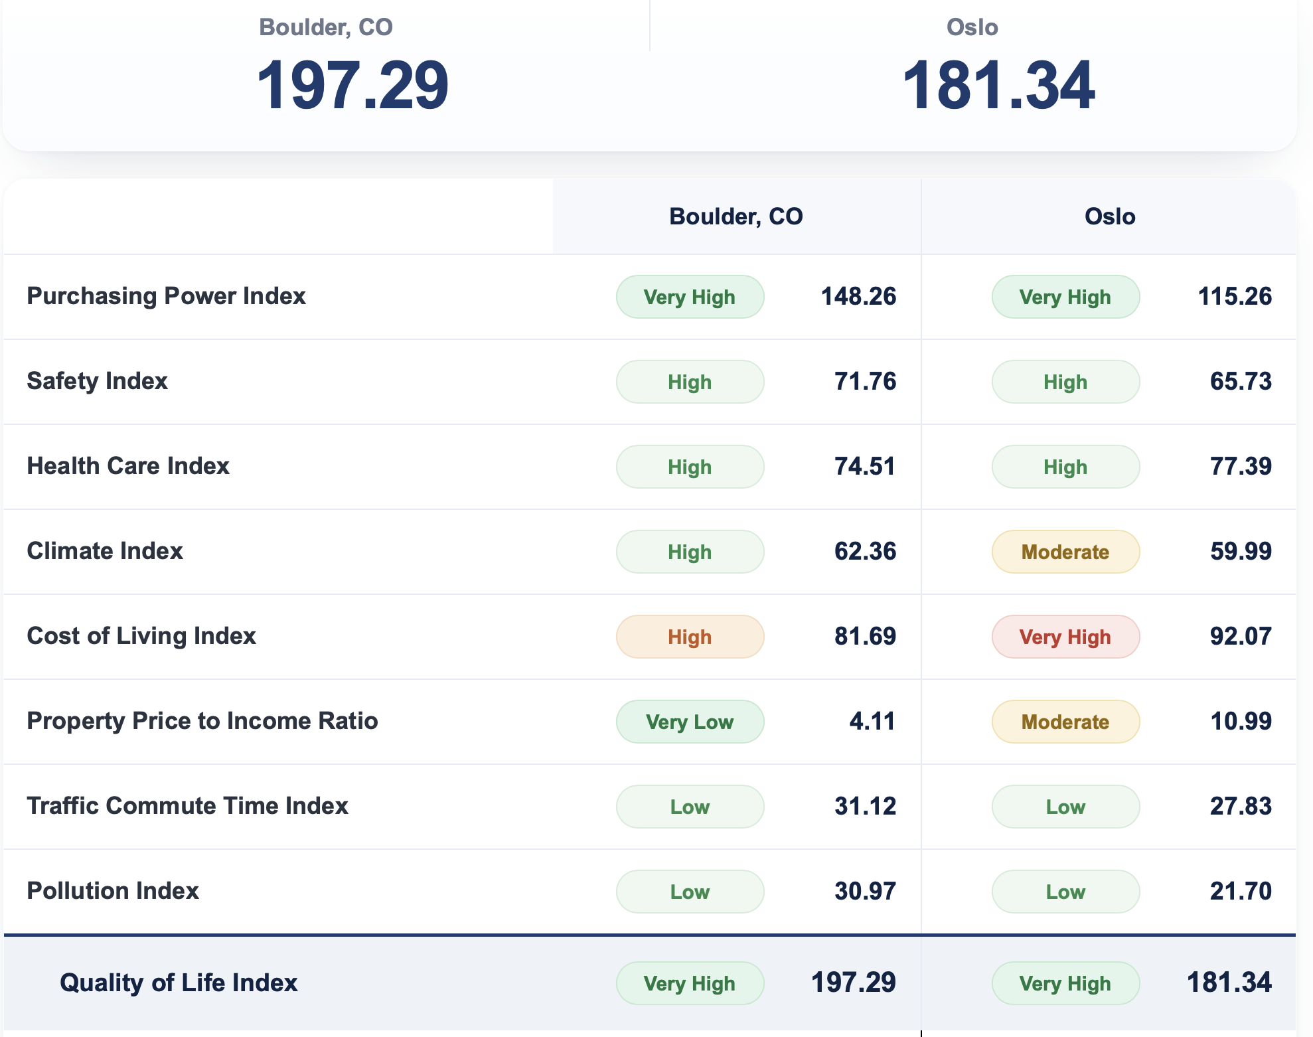Viewport: 1313px width, 1037px height.
Task: Select Boulder's "Very Low" Property Price badge
Action: point(690,722)
